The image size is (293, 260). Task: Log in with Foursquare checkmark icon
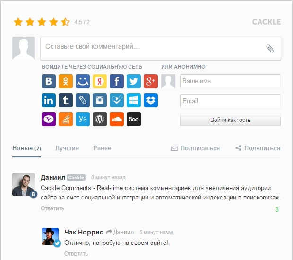(x=117, y=100)
